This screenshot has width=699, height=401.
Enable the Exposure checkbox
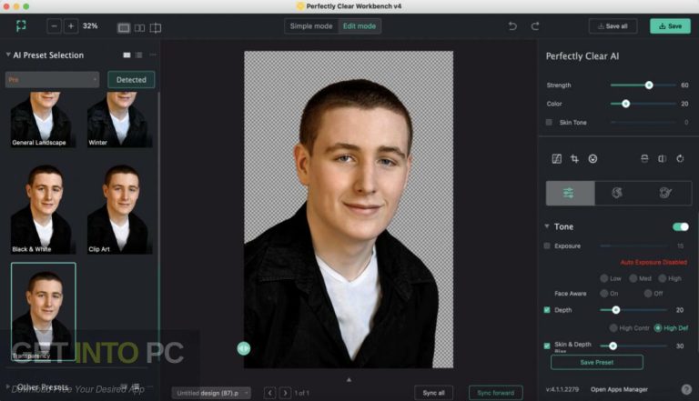point(548,246)
